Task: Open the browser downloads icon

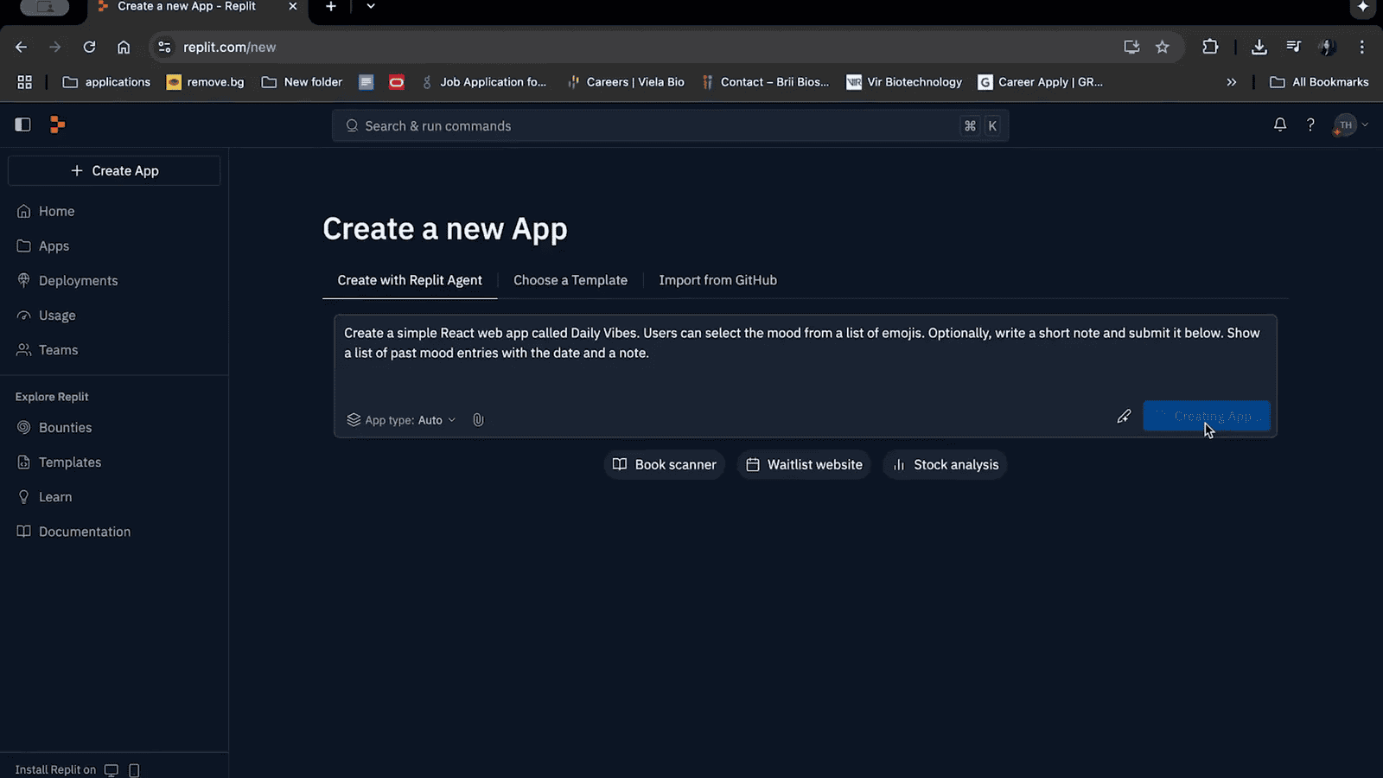Action: 1259,48
